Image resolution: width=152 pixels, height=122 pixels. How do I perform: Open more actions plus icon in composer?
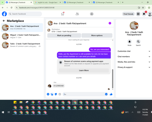point(48,94)
